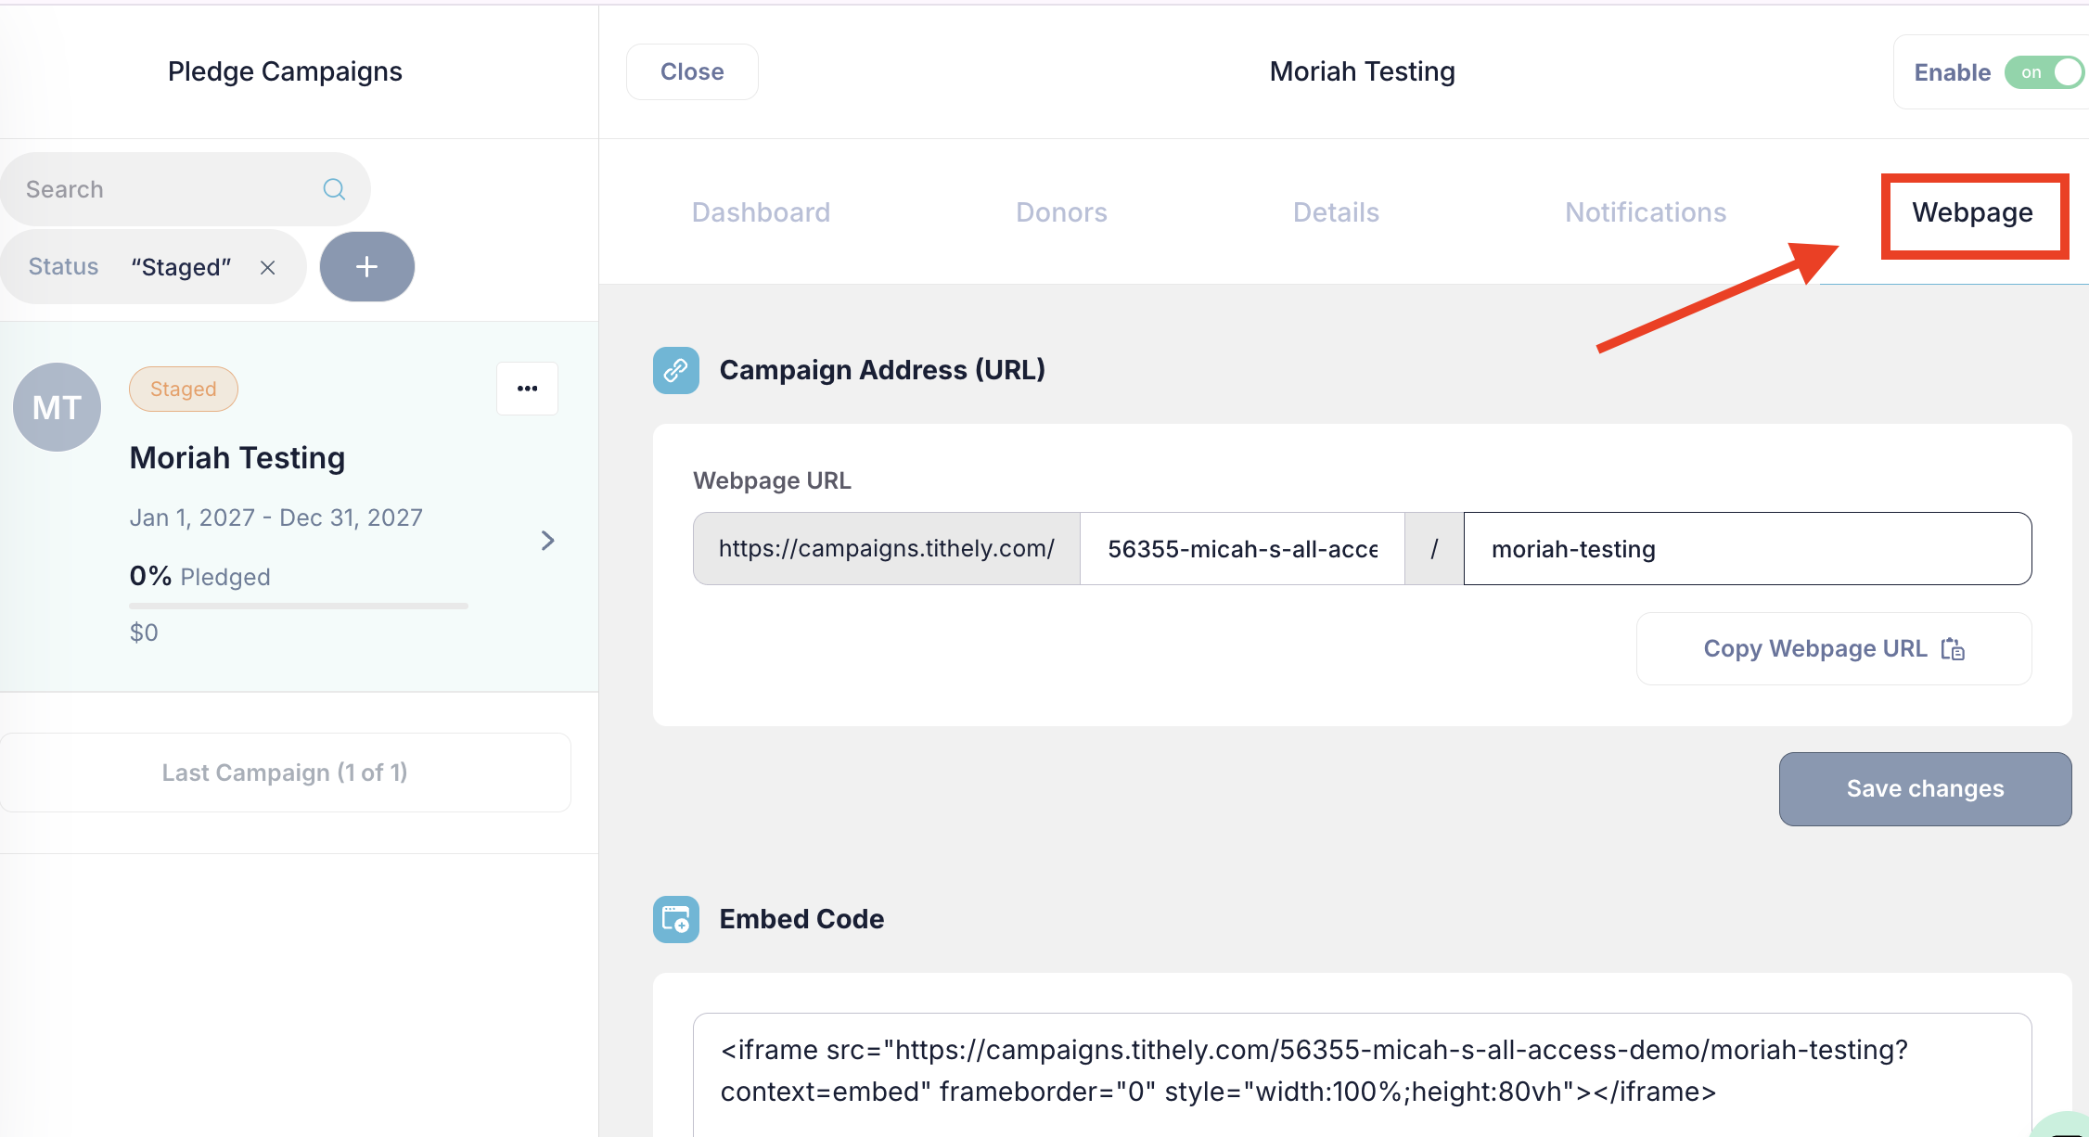Click the search magnifier icon
2089x1137 pixels.
point(334,189)
